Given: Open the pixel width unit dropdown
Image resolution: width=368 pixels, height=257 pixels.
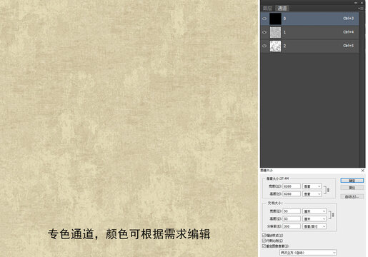Looking at the screenshot, I should pos(312,186).
